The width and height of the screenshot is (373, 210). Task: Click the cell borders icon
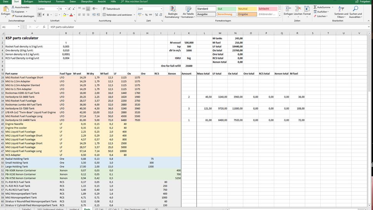(57, 15)
